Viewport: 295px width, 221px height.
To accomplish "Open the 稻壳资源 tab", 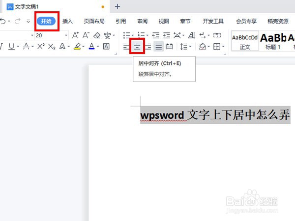I will 278,21.
